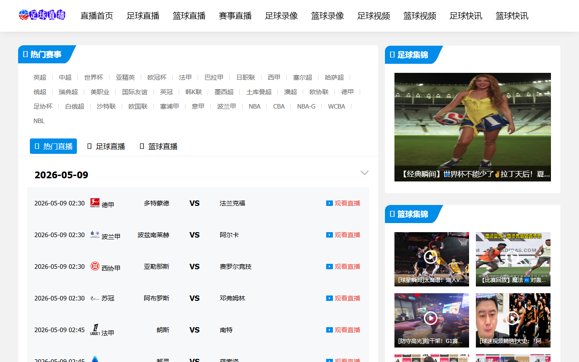Click the 西甲 league link
Image resolution: width=579 pixels, height=362 pixels.
274,77
